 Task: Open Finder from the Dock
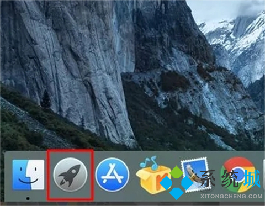click(28, 175)
